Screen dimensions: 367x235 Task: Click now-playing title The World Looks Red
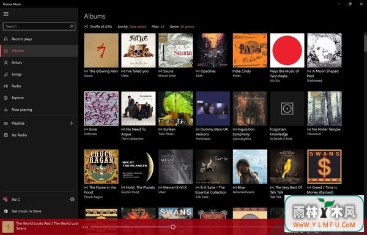(x=47, y=223)
